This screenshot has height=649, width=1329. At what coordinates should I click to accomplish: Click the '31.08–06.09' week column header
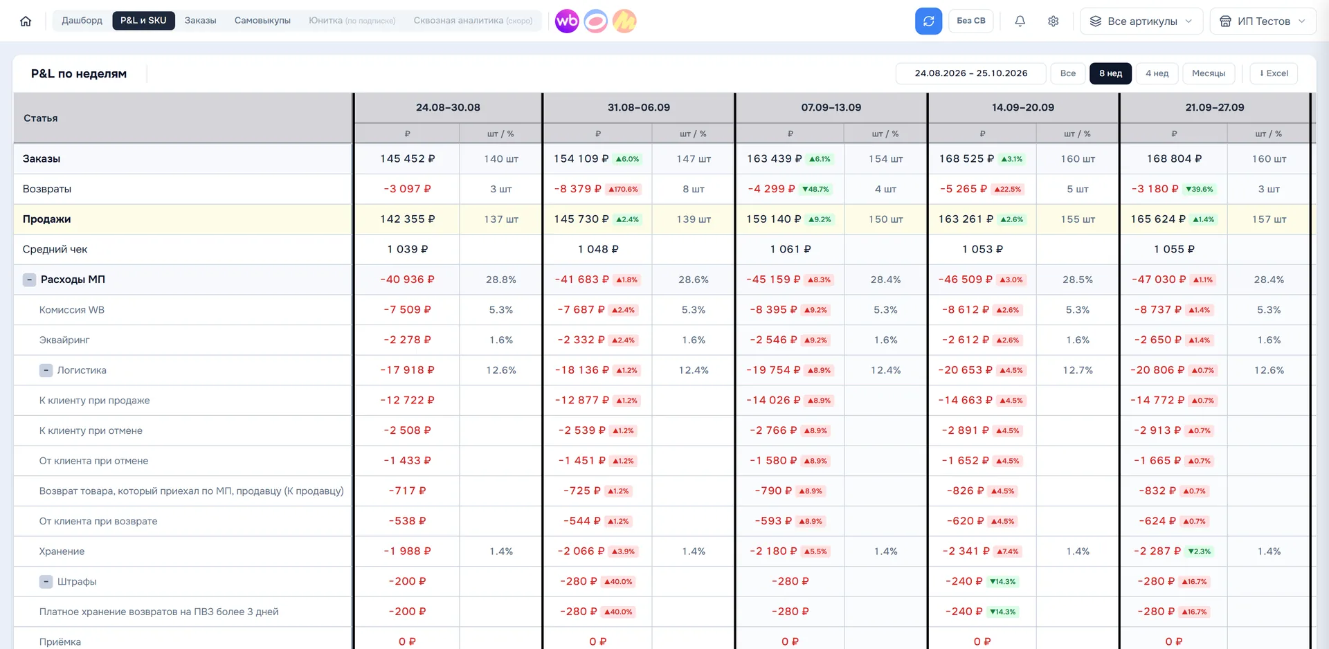pyautogui.click(x=639, y=107)
